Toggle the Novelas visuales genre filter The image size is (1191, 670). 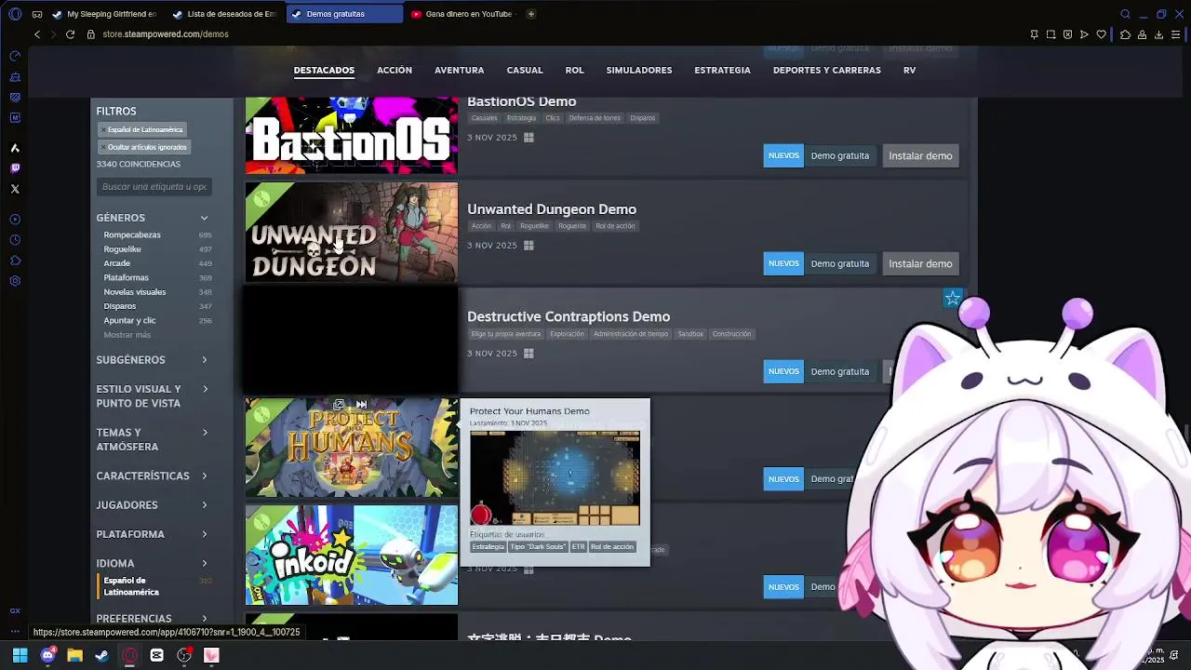tap(135, 292)
